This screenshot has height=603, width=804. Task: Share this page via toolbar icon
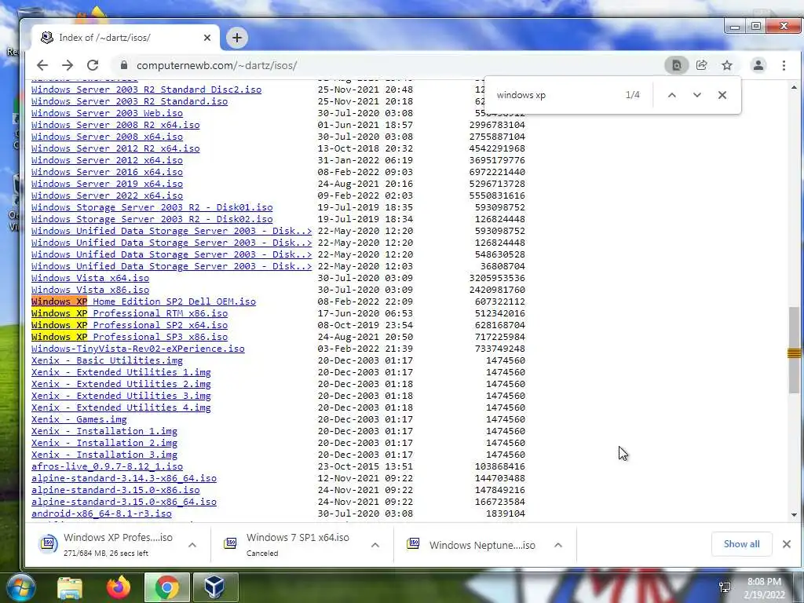[x=701, y=65]
